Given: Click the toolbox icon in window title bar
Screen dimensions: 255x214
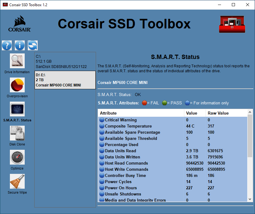Looking at the screenshot, I should pos(5,5).
